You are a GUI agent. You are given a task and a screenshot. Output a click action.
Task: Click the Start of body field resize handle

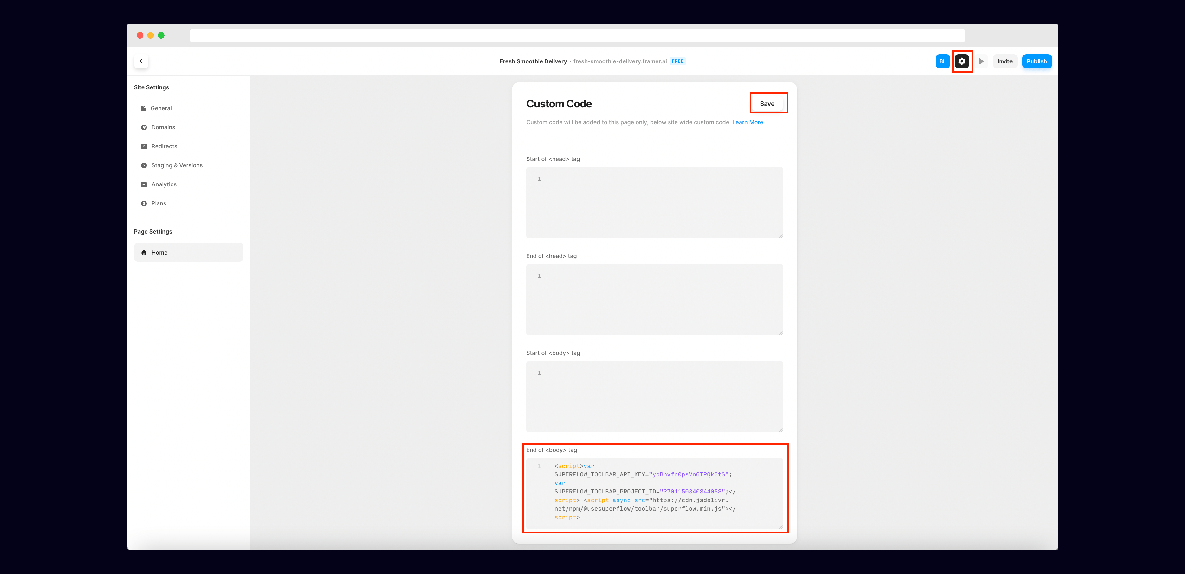(780, 430)
